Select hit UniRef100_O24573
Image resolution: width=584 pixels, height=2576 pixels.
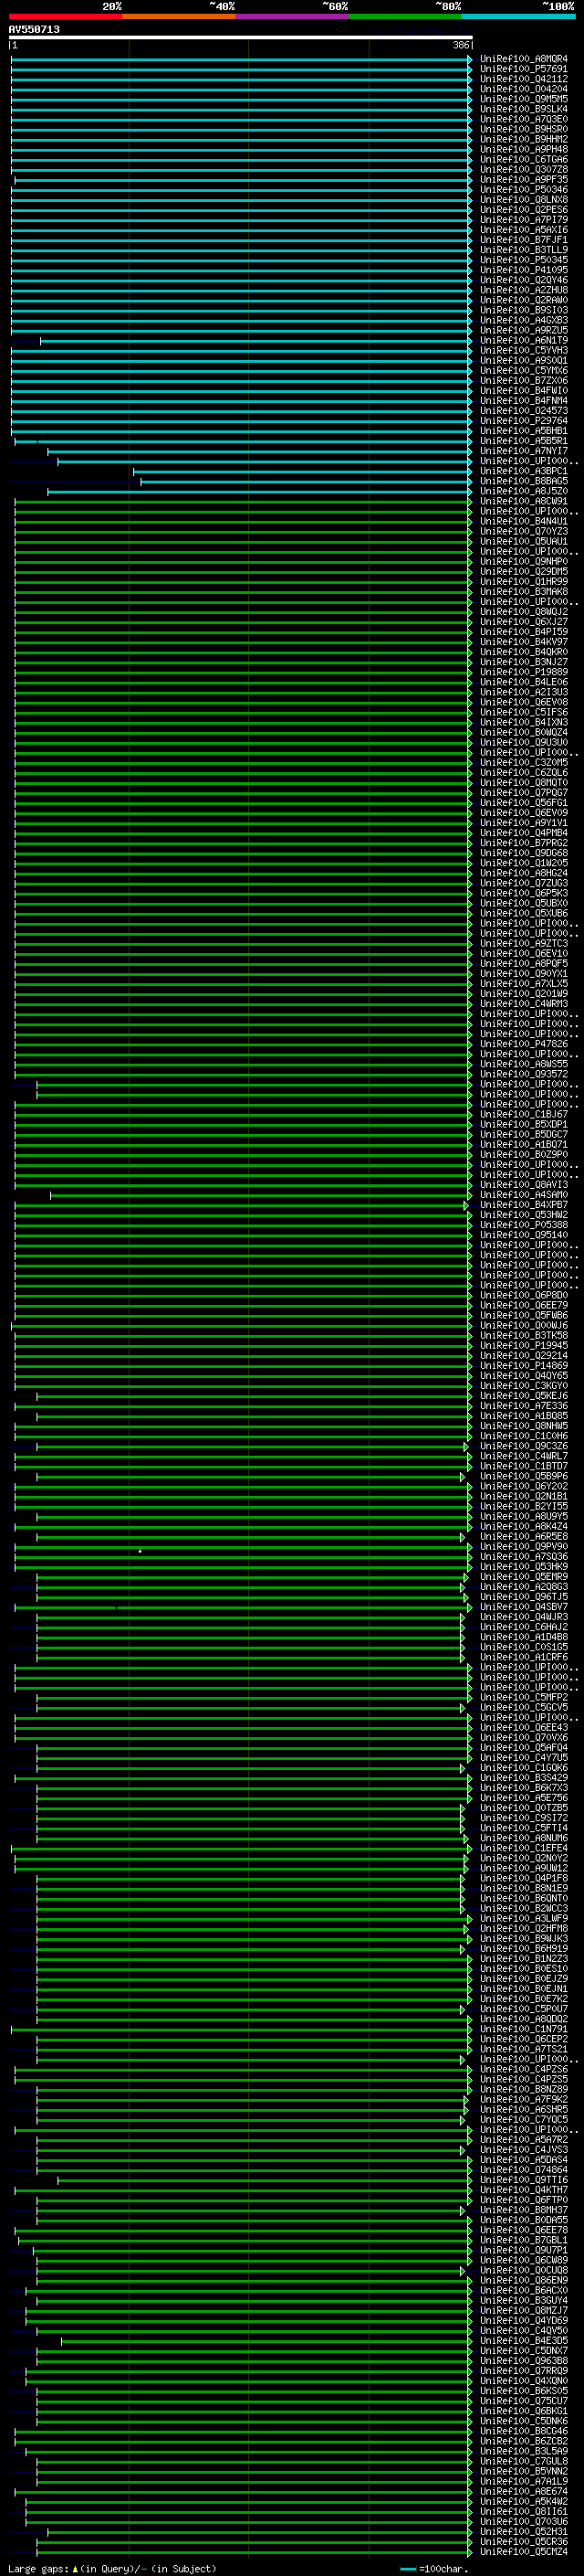[523, 411]
